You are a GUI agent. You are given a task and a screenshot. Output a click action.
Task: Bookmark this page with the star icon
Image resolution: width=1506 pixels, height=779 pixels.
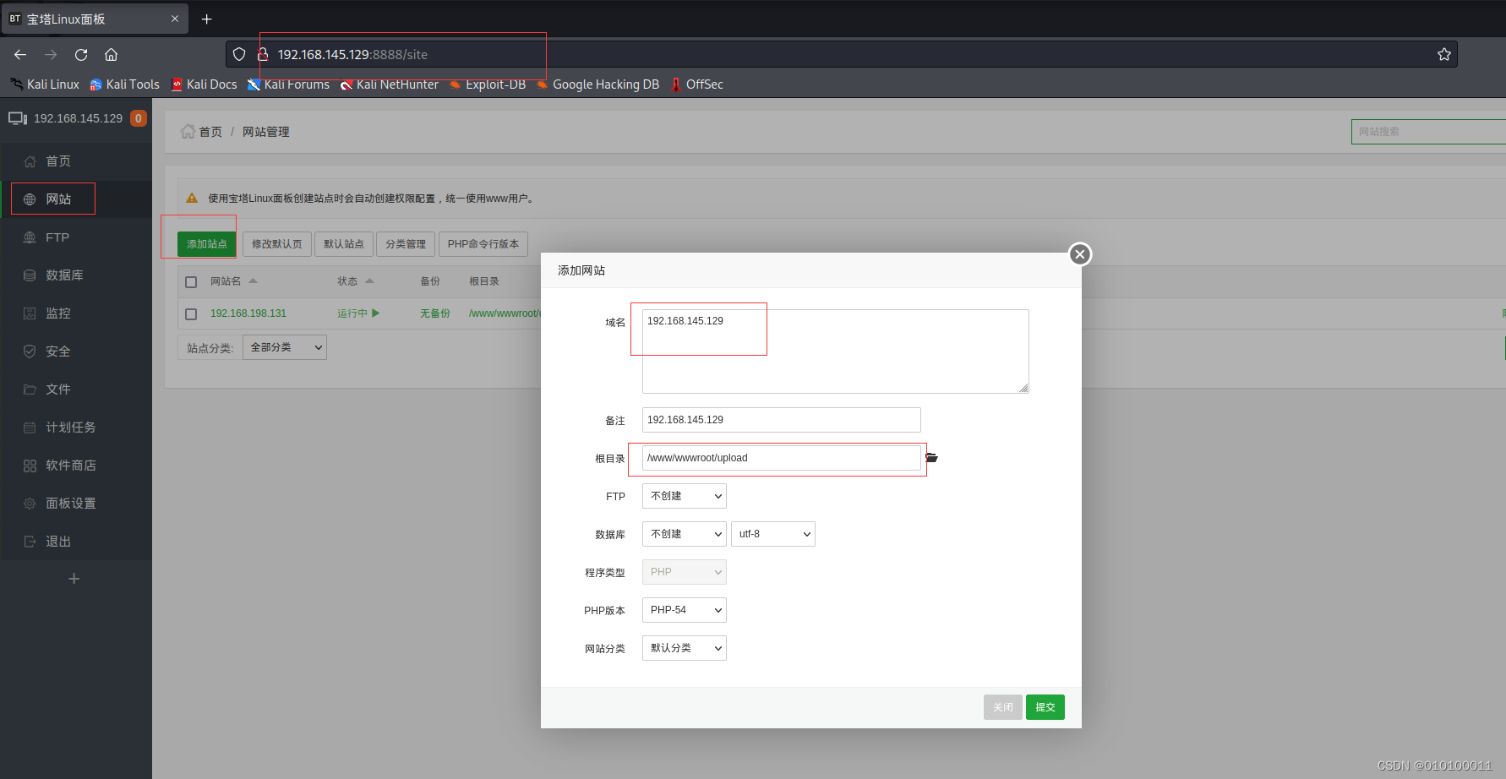(1443, 54)
